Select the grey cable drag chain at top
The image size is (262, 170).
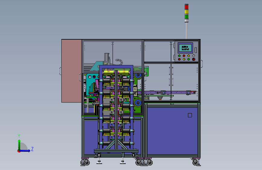pyautogui.click(x=119, y=61)
